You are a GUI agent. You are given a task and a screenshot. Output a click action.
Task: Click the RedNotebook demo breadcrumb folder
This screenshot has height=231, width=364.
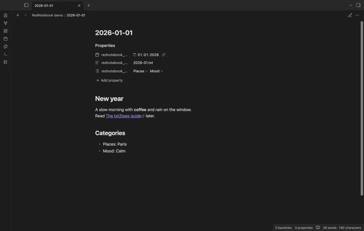(x=47, y=15)
